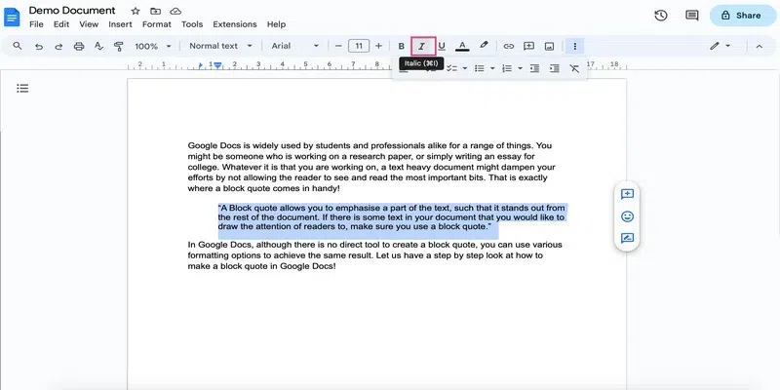
Task: Open the checklist options dropdown arrow
Action: [465, 68]
